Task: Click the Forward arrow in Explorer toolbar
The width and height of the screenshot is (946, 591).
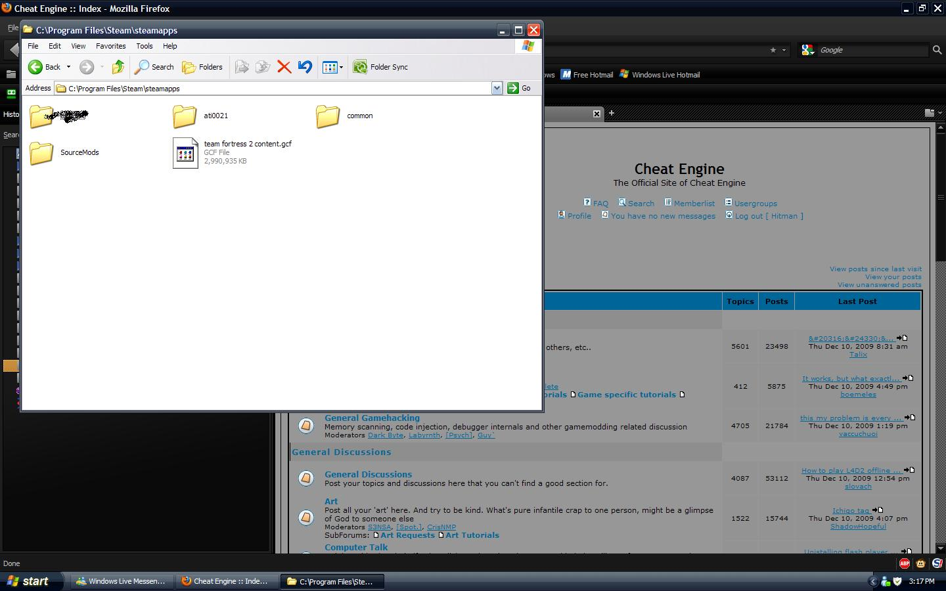Action: (x=86, y=67)
